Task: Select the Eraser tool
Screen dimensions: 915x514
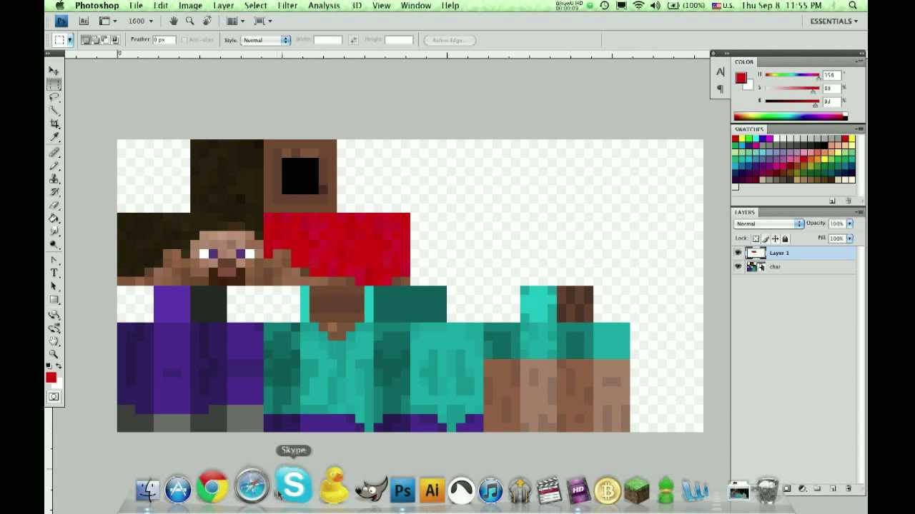Action: click(54, 206)
